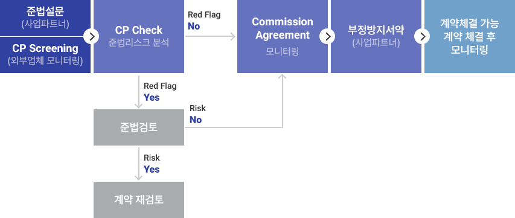
Task: Select the CP Screening box
Action: (45, 55)
